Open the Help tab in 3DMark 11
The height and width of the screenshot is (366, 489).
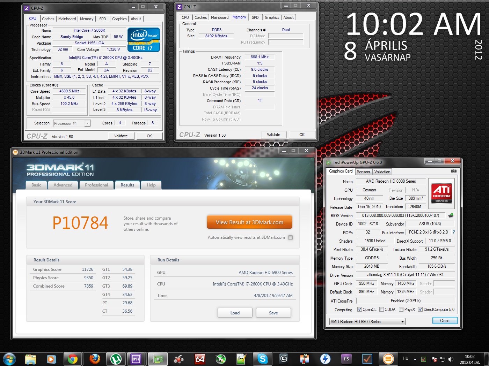(151, 185)
